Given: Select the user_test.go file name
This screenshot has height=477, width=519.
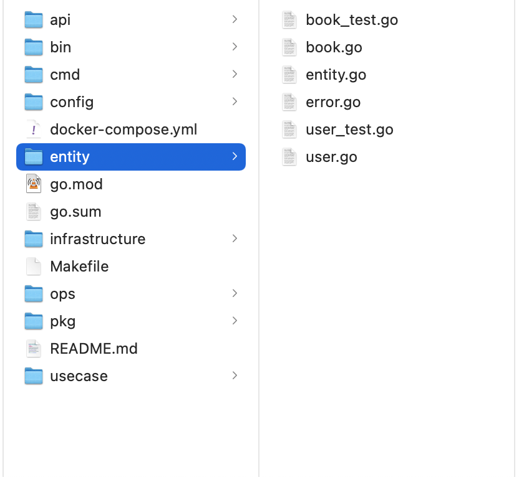Looking at the screenshot, I should click(349, 130).
